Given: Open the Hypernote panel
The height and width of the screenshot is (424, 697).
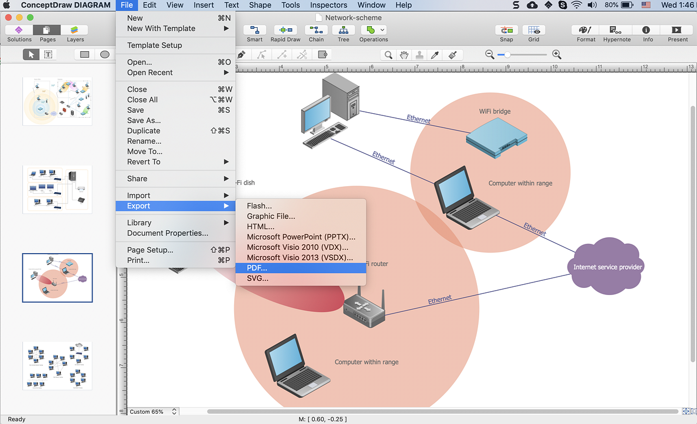Looking at the screenshot, I should coord(616,30).
